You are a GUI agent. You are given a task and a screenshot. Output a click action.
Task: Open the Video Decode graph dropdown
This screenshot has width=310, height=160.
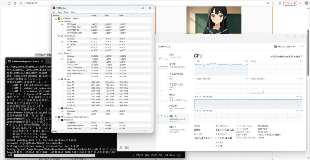tap(257, 79)
